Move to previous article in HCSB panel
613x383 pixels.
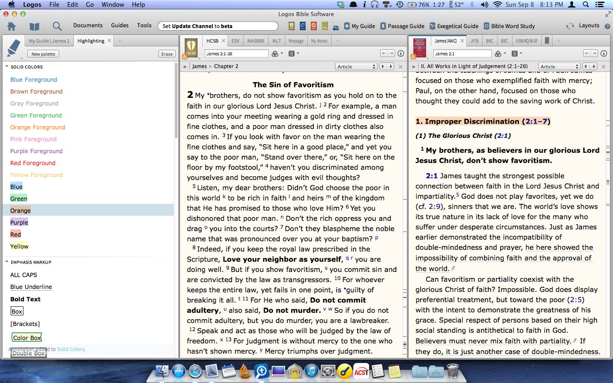coord(383,66)
